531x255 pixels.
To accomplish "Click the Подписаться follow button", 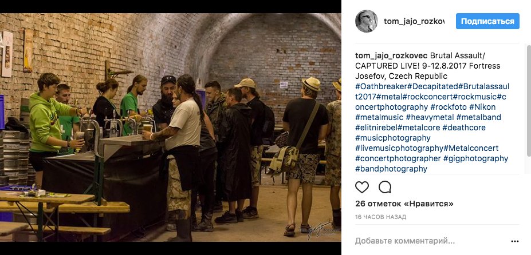I will tap(487, 21).
